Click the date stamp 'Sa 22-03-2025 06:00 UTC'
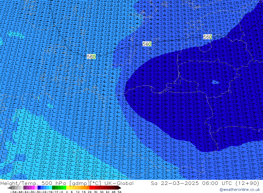The image size is (263, 193). pos(191,183)
